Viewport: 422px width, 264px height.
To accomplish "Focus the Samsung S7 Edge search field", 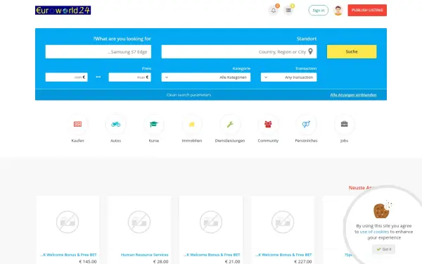I will click(98, 51).
